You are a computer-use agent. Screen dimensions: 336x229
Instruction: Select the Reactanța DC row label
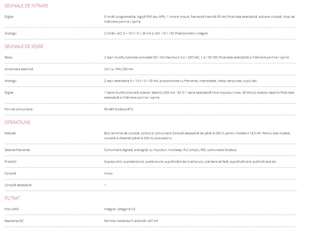(14, 220)
